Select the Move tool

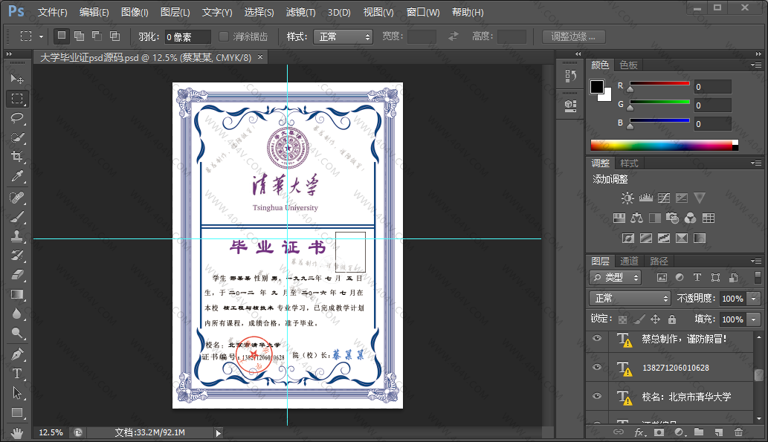17,79
